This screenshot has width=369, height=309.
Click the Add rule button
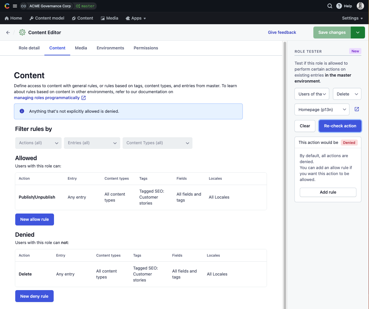click(x=328, y=192)
